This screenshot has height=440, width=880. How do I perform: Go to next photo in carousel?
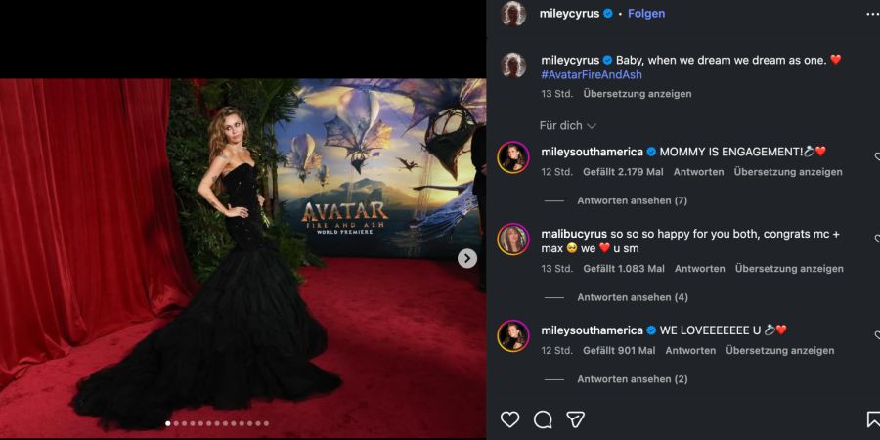(x=467, y=258)
